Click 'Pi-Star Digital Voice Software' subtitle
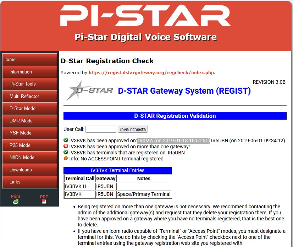The image size is (293, 247). tap(146, 37)
